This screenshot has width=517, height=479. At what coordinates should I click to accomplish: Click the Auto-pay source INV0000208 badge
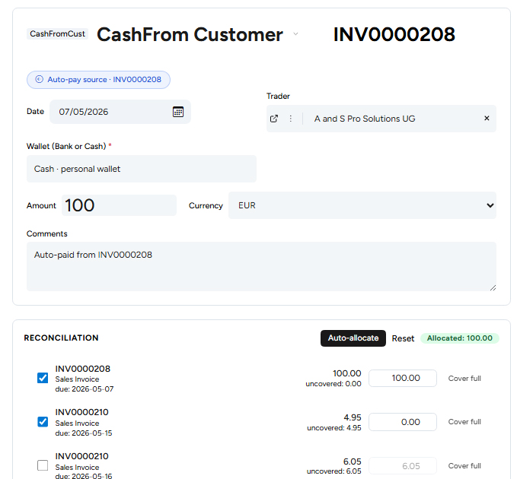coord(98,80)
